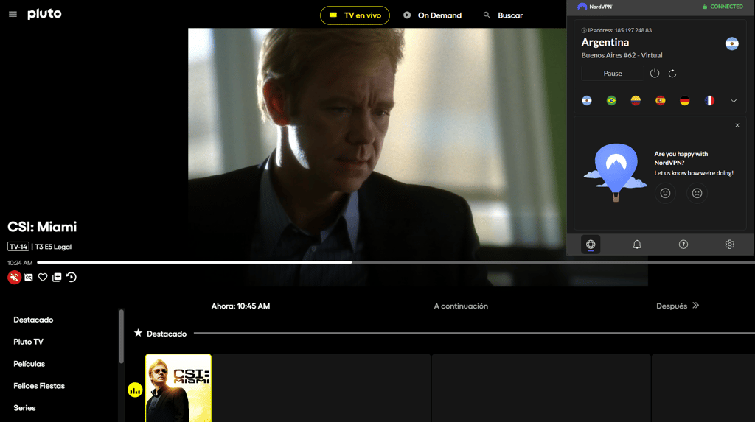Screen dimensions: 755x422
Task: Select Destacado category in sidebar
Action: (33, 320)
